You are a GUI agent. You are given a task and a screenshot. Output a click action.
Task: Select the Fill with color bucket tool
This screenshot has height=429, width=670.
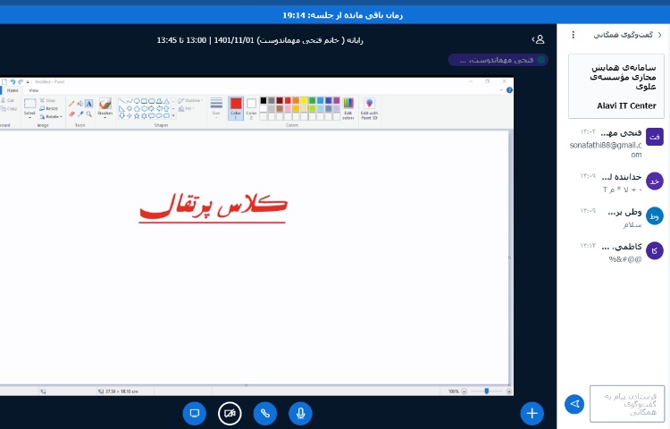(80, 104)
